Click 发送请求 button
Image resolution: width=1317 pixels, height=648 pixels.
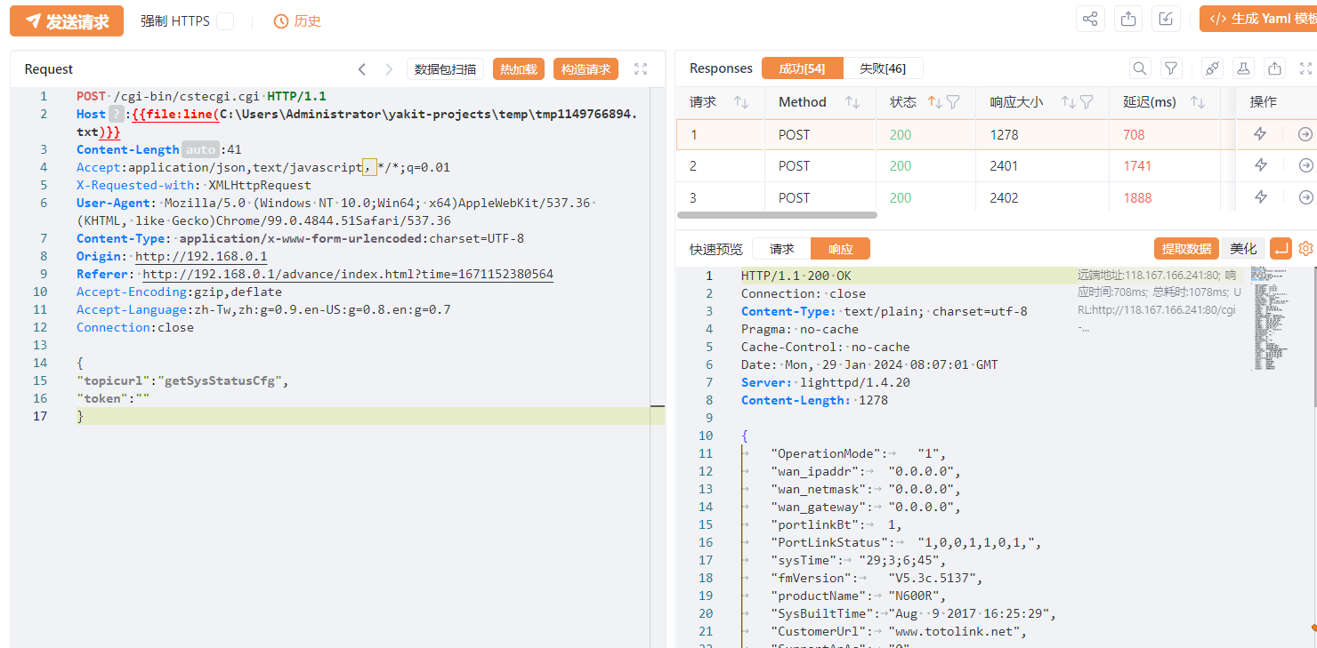(x=67, y=21)
